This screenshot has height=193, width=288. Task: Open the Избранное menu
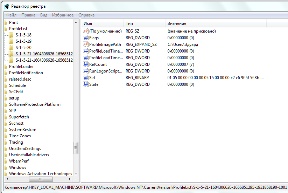coord(63,15)
